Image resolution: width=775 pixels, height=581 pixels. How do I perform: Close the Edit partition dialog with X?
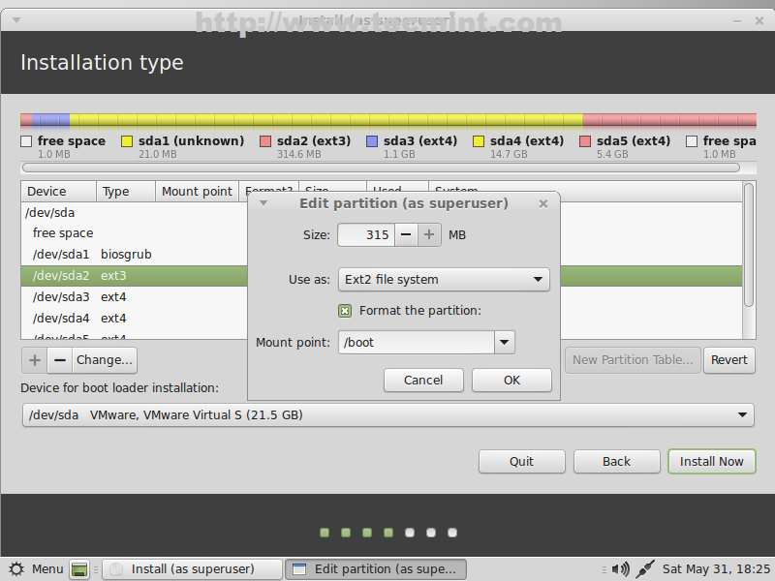543,203
